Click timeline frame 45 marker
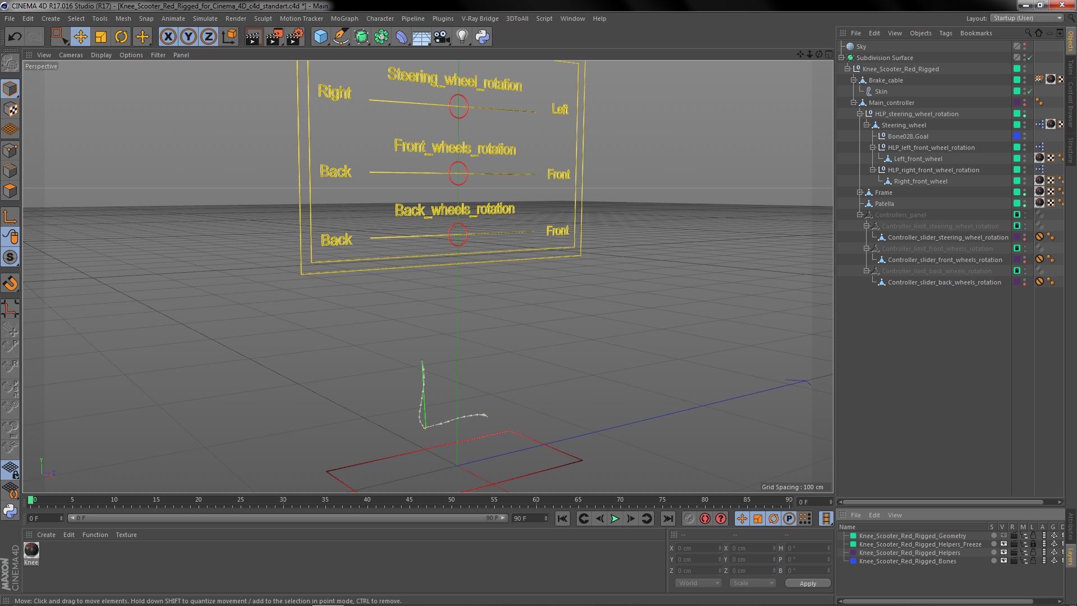Viewport: 1077px width, 606px height. (x=409, y=499)
